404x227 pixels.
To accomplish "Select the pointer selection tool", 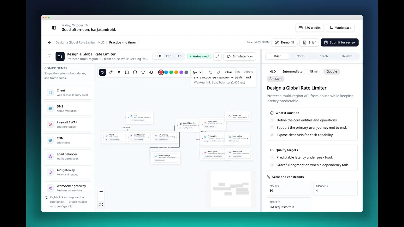I will 103,72.
